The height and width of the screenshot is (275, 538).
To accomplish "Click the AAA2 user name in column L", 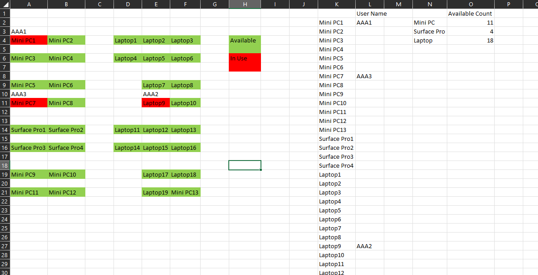I will 370,246.
